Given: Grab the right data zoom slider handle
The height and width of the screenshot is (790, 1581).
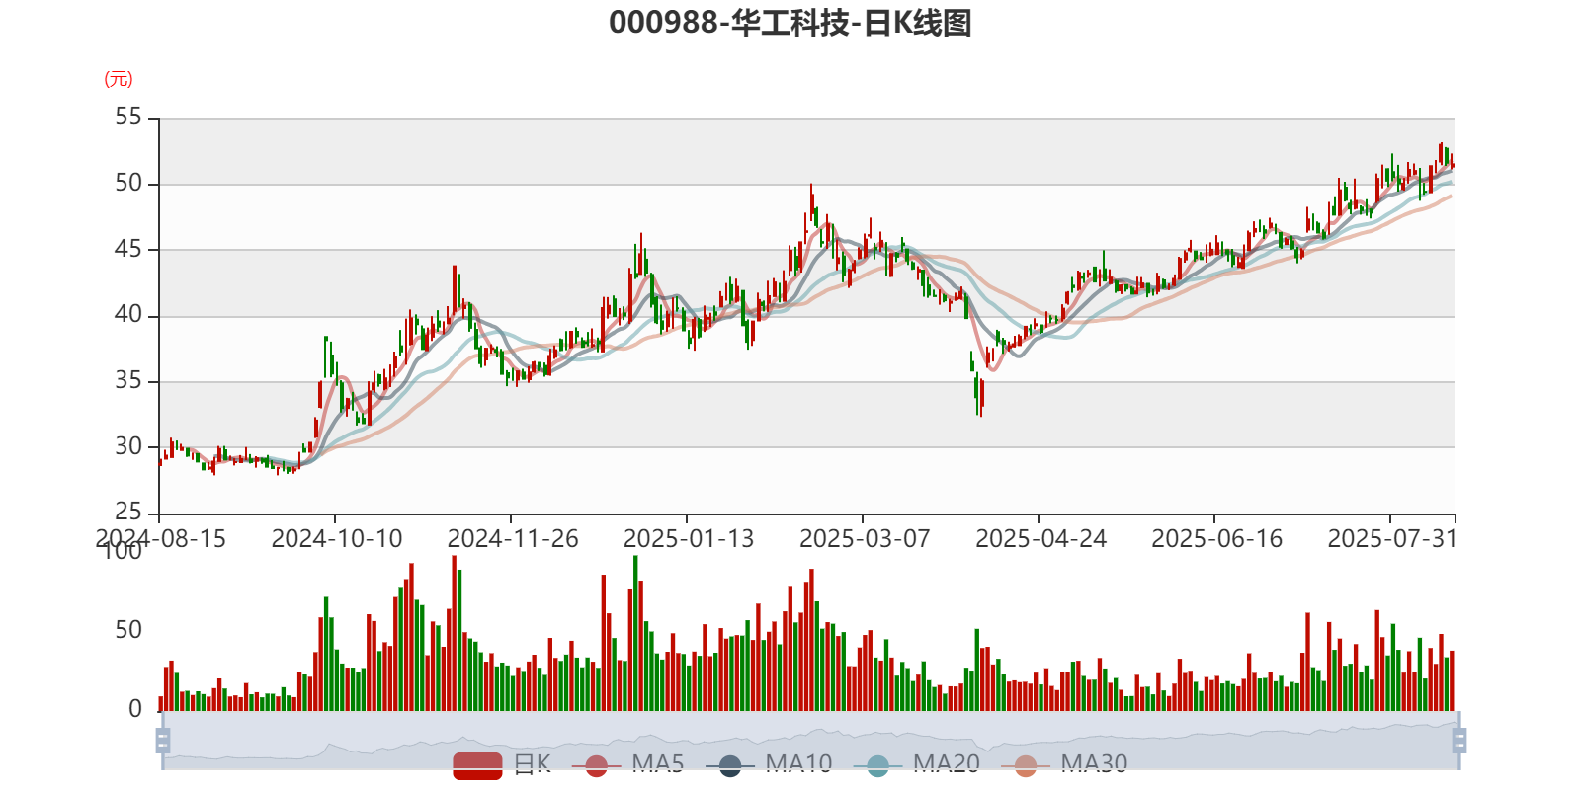Looking at the screenshot, I should point(1459,741).
